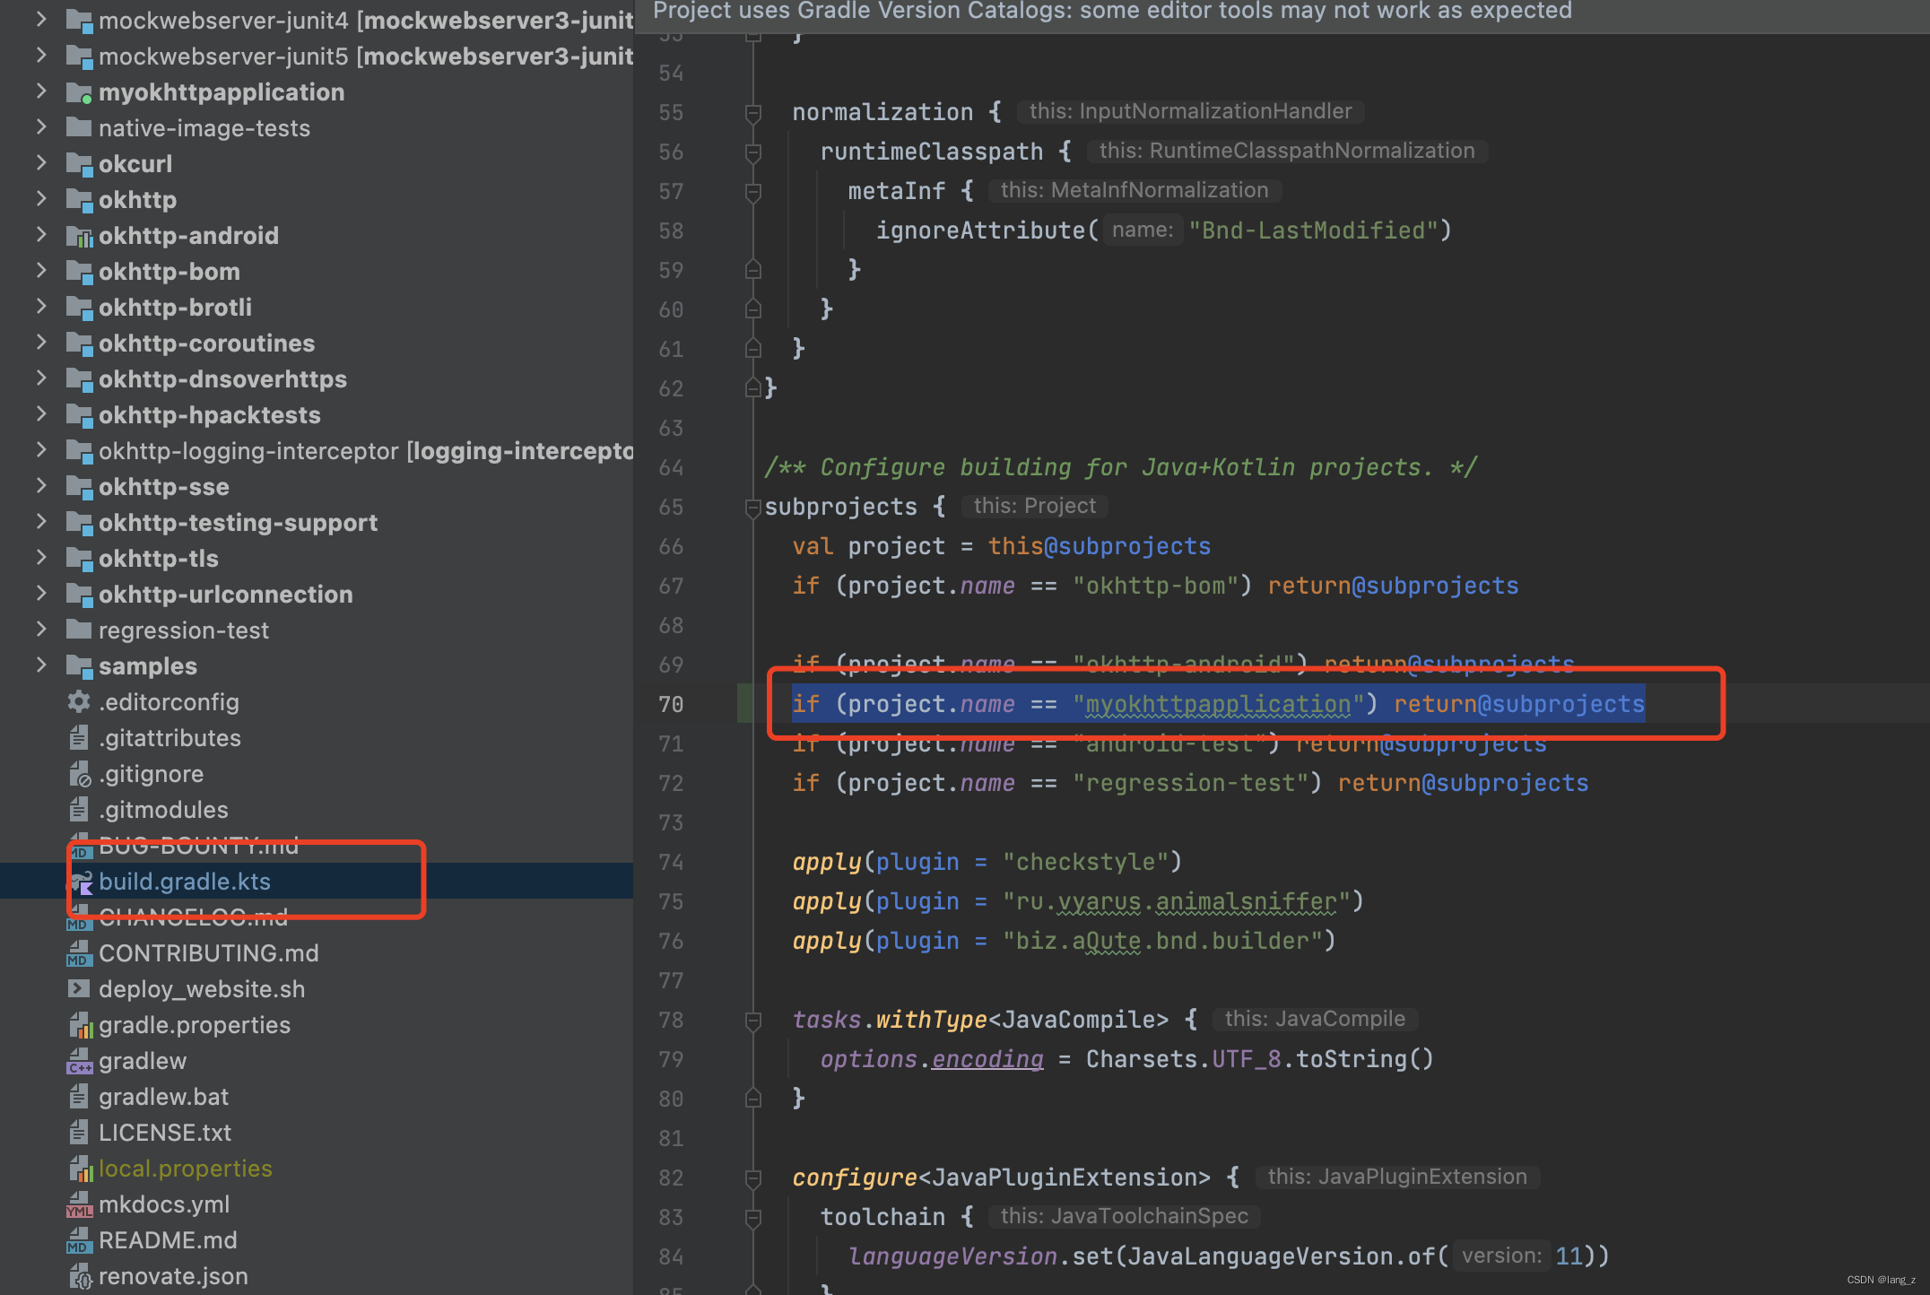Viewport: 1930px width, 1295px height.
Task: Open README.md from the project tree
Action: (168, 1240)
